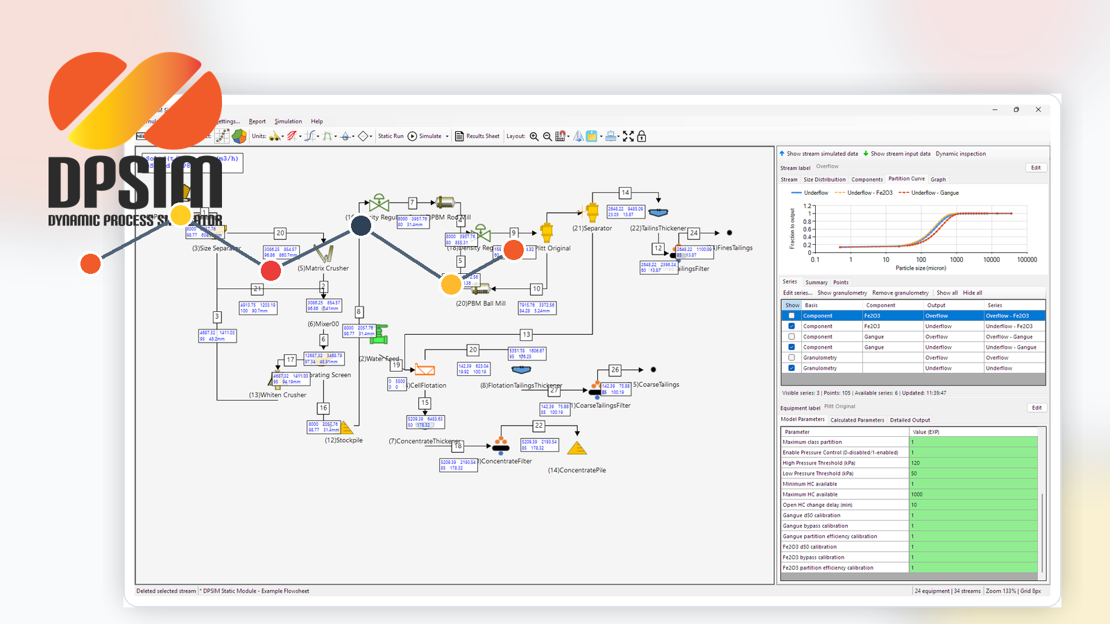Uncheck Show for Underflow - Fe2O3 series
The width and height of the screenshot is (1110, 624).
[792, 326]
